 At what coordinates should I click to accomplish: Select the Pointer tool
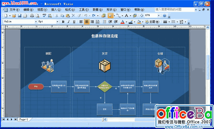point(110,16)
